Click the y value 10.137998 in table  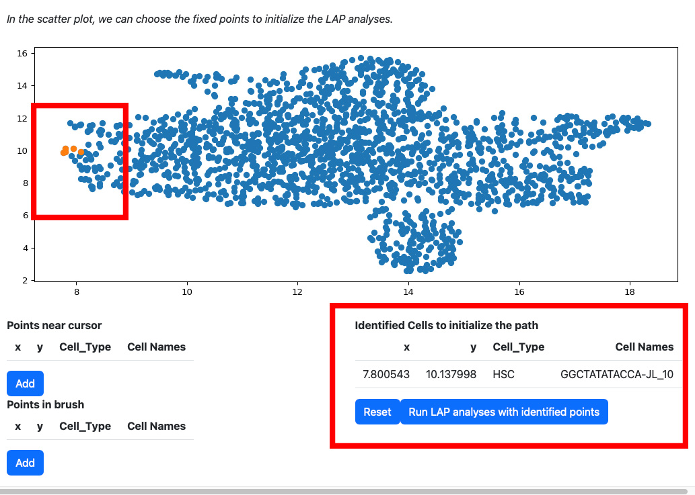[451, 374]
